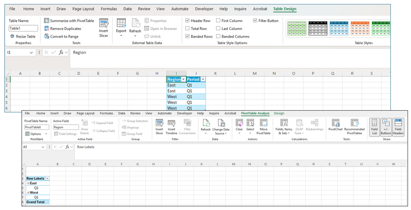The height and width of the screenshot is (210, 411).
Task: Click Change Data Source
Action: click(221, 127)
